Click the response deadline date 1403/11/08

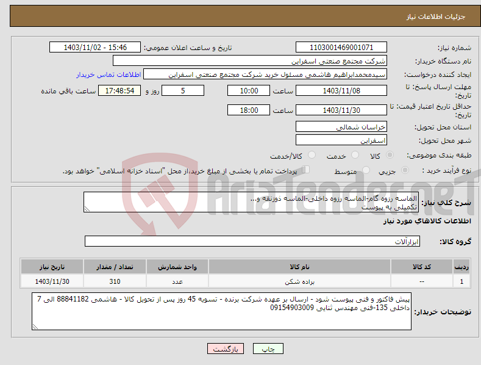(x=341, y=90)
